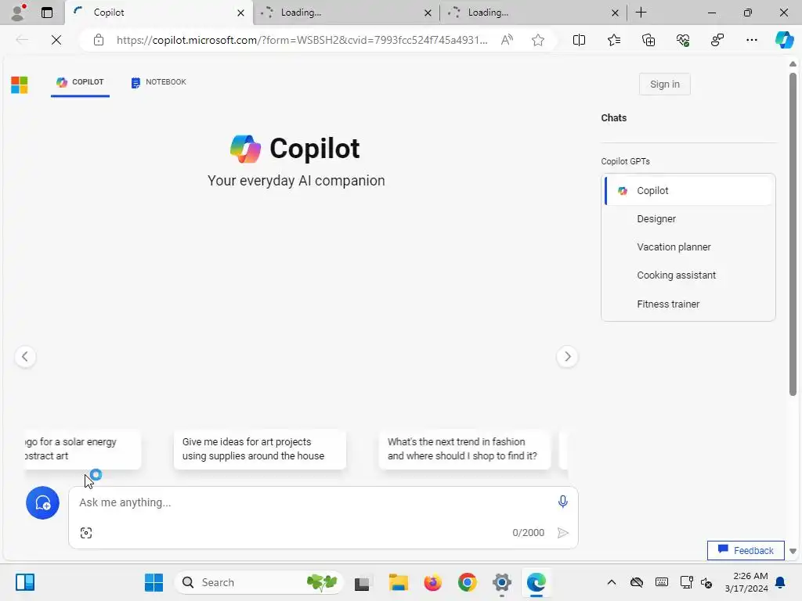Open split screen view icon

pos(579,40)
